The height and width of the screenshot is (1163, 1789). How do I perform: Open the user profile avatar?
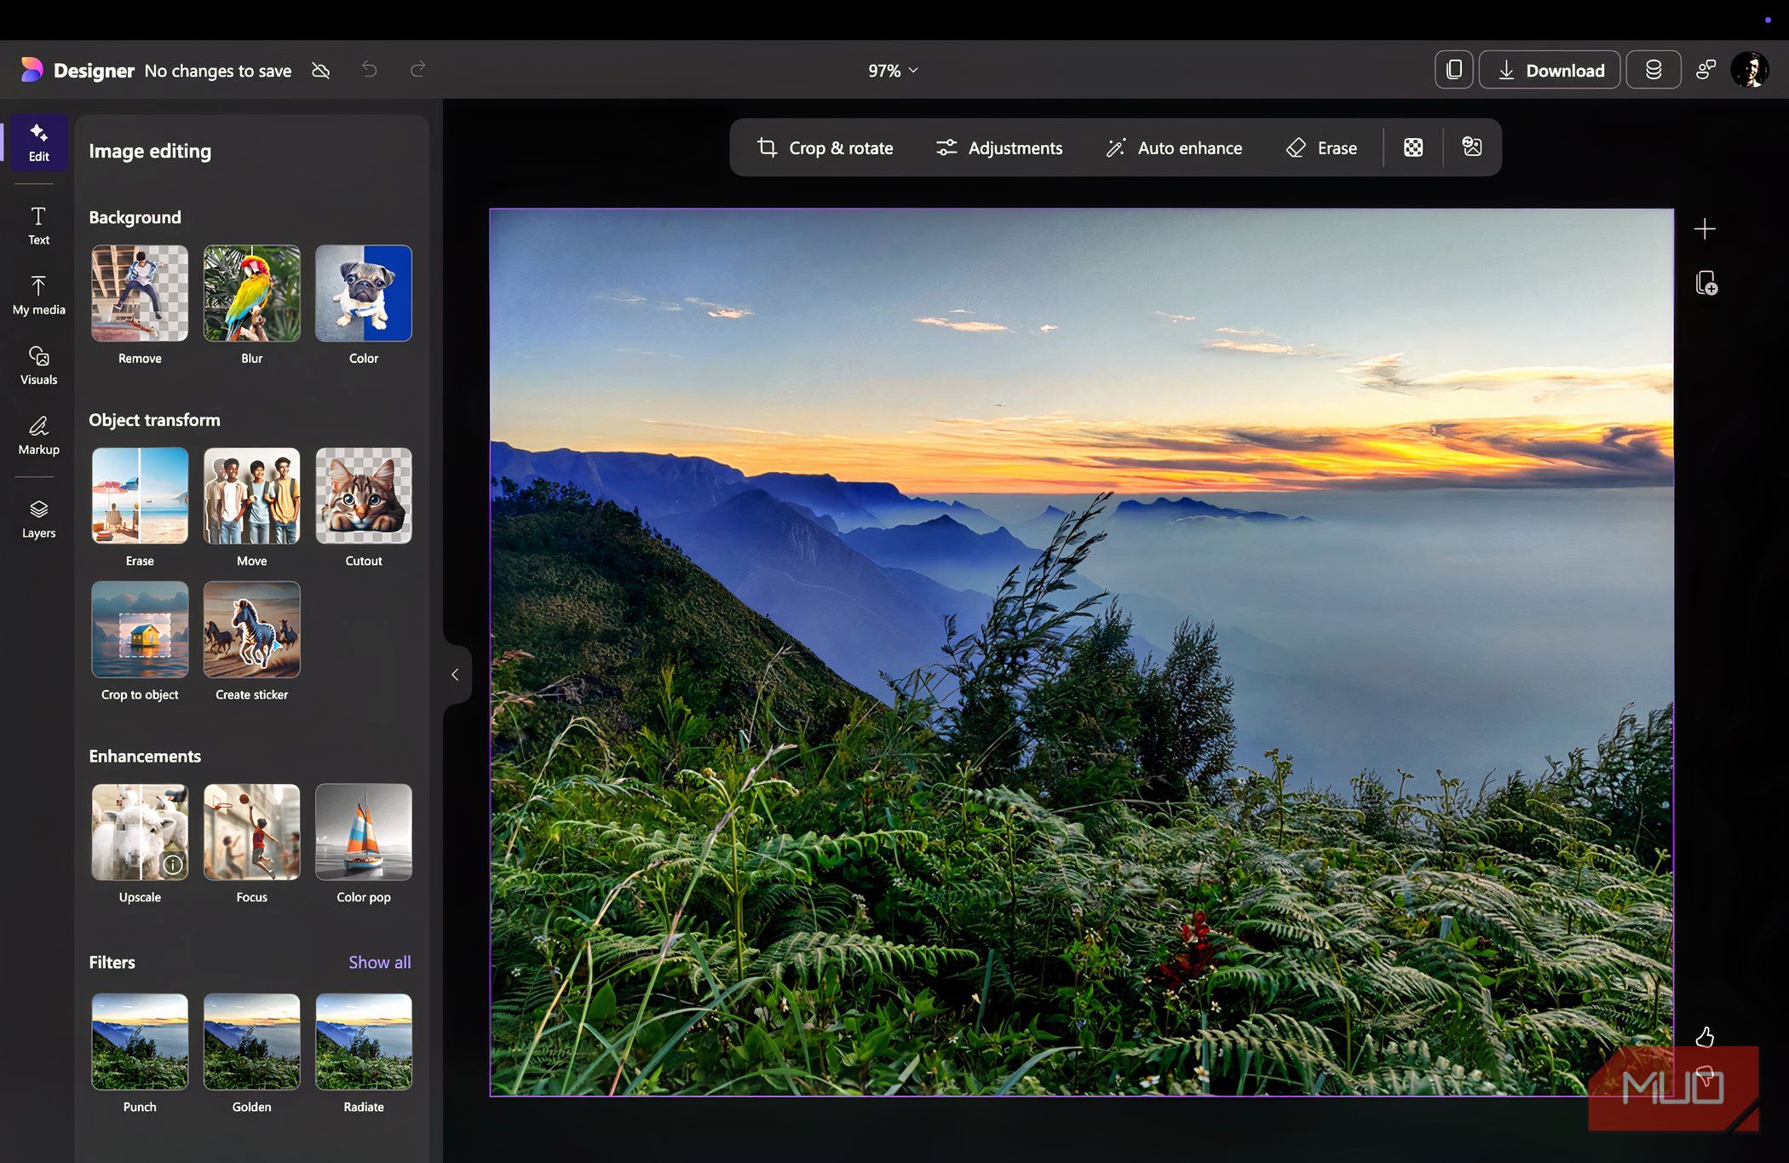click(1750, 70)
